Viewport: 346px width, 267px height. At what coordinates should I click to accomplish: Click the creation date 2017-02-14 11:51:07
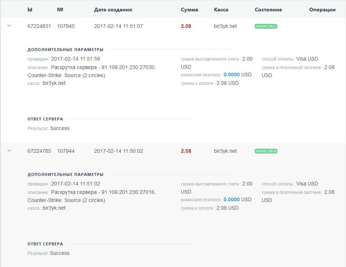click(x=118, y=26)
